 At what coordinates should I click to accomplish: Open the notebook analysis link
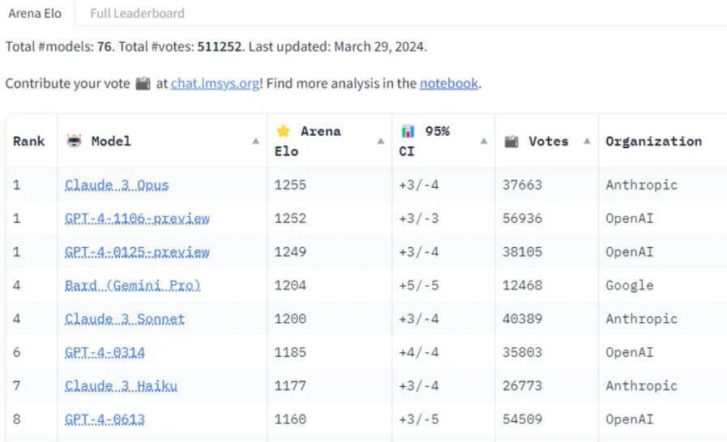point(448,83)
